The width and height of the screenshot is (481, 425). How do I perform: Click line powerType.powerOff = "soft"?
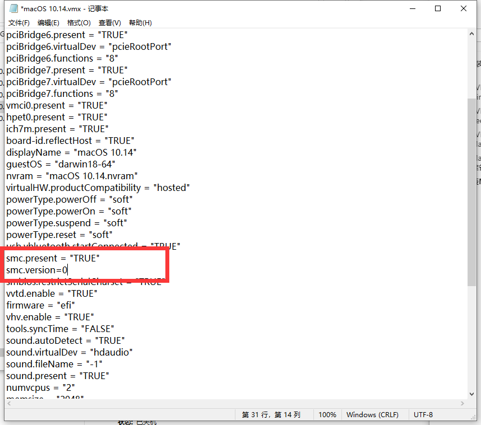[x=70, y=199]
